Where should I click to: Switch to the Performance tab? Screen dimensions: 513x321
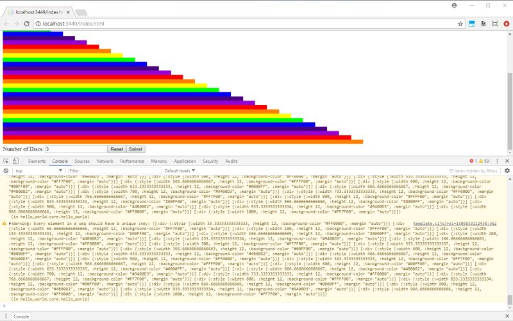pos(132,161)
